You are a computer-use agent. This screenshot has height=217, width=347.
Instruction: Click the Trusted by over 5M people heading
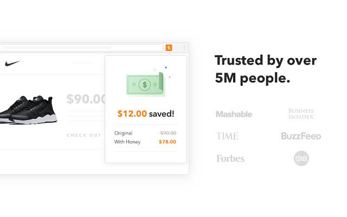click(266, 69)
